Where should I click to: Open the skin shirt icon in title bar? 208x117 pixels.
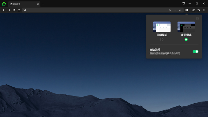tap(184, 4)
